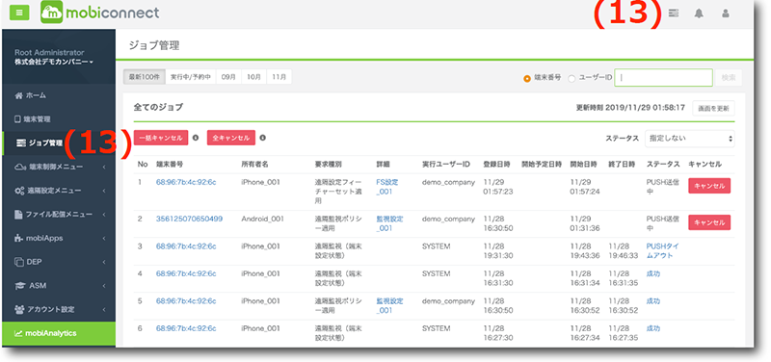Click the 登録日時 column header
771x362 pixels.
[x=496, y=164]
